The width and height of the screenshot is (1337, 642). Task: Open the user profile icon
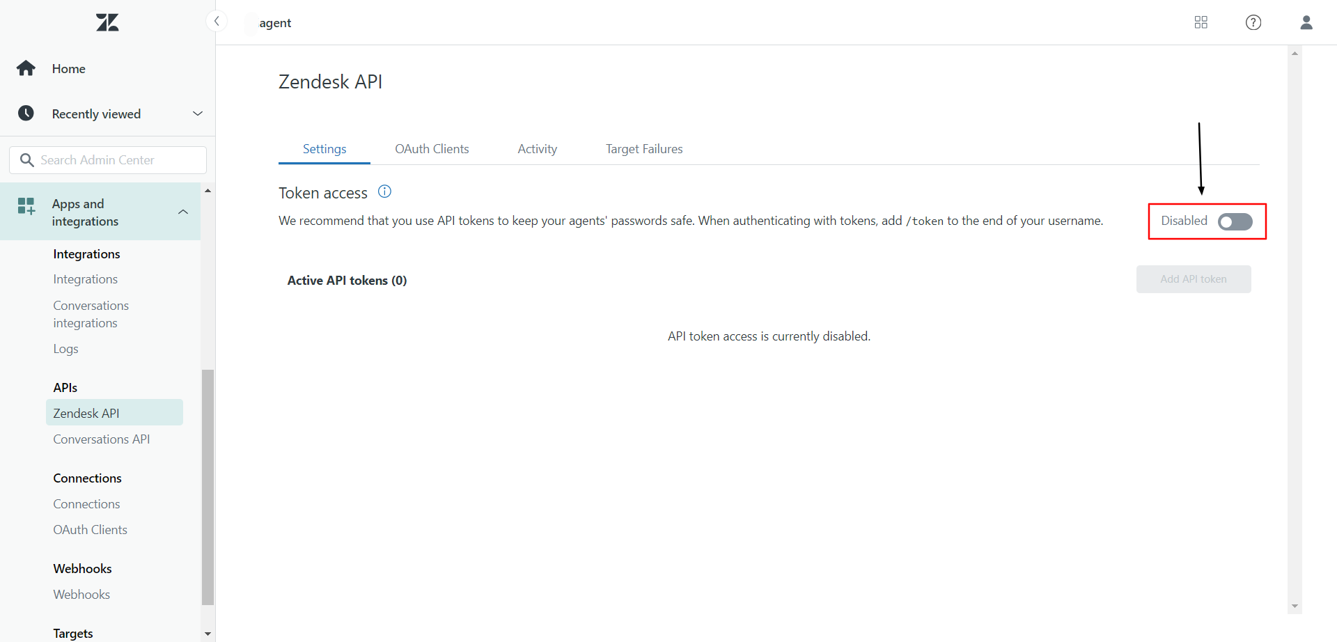click(x=1306, y=22)
